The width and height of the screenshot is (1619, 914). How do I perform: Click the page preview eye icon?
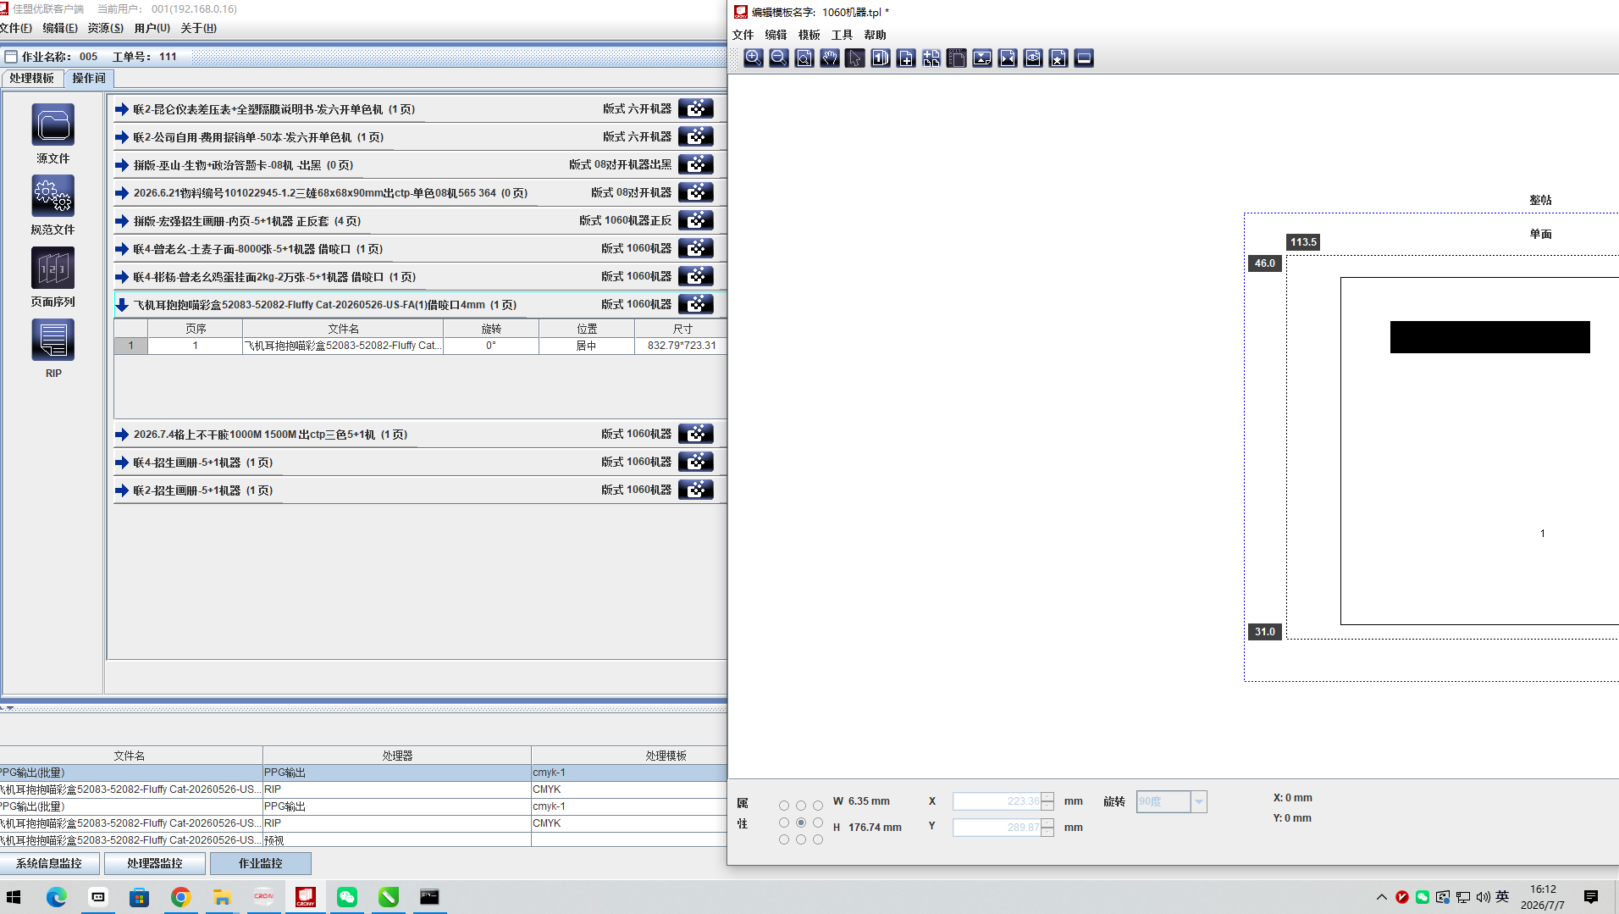coord(1032,58)
